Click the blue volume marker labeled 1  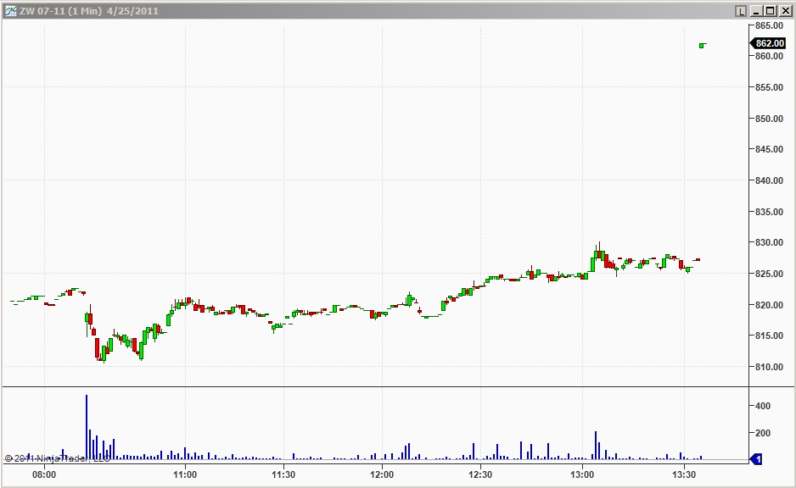[756, 459]
